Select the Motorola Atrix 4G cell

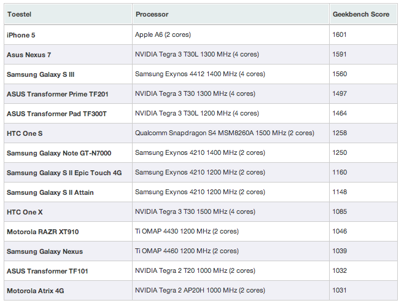(68, 291)
